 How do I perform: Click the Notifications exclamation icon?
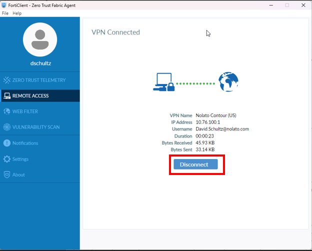pos(7,143)
